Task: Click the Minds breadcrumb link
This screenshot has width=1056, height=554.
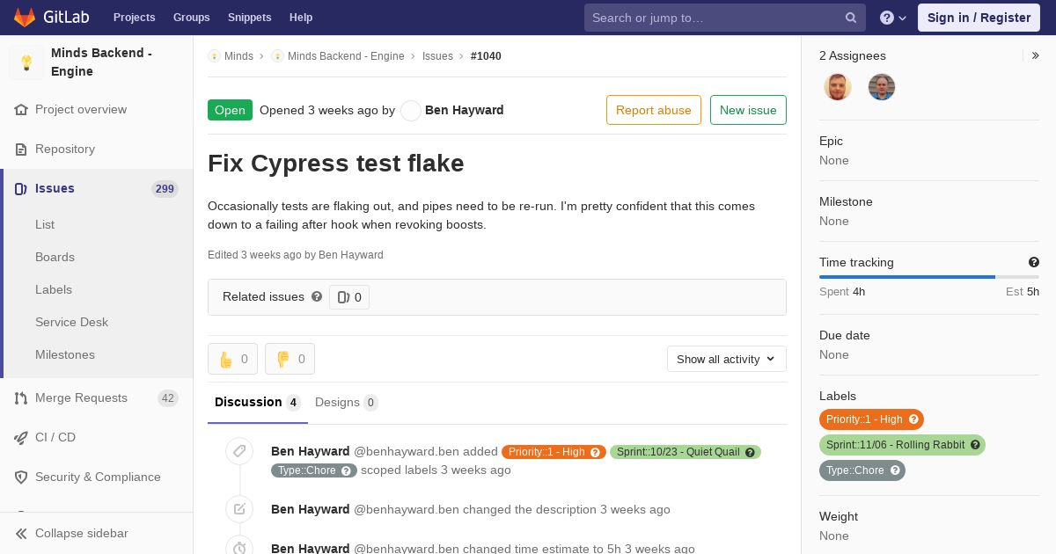Action: pos(238,55)
